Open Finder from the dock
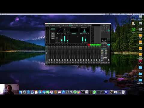Screen dimensions: 144x108 tap(21, 92)
